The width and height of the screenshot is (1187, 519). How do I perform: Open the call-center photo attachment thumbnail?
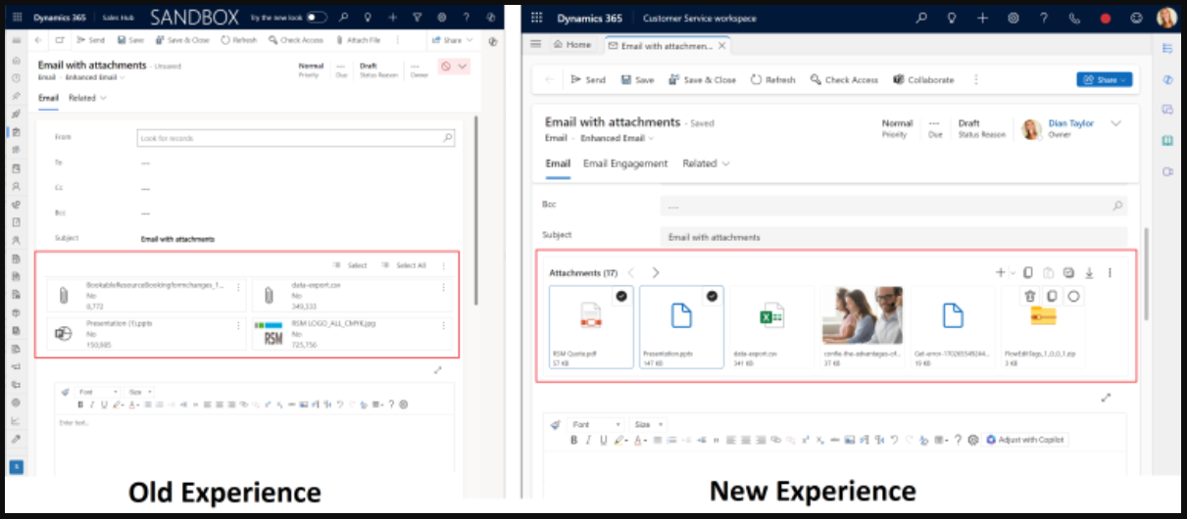point(862,315)
